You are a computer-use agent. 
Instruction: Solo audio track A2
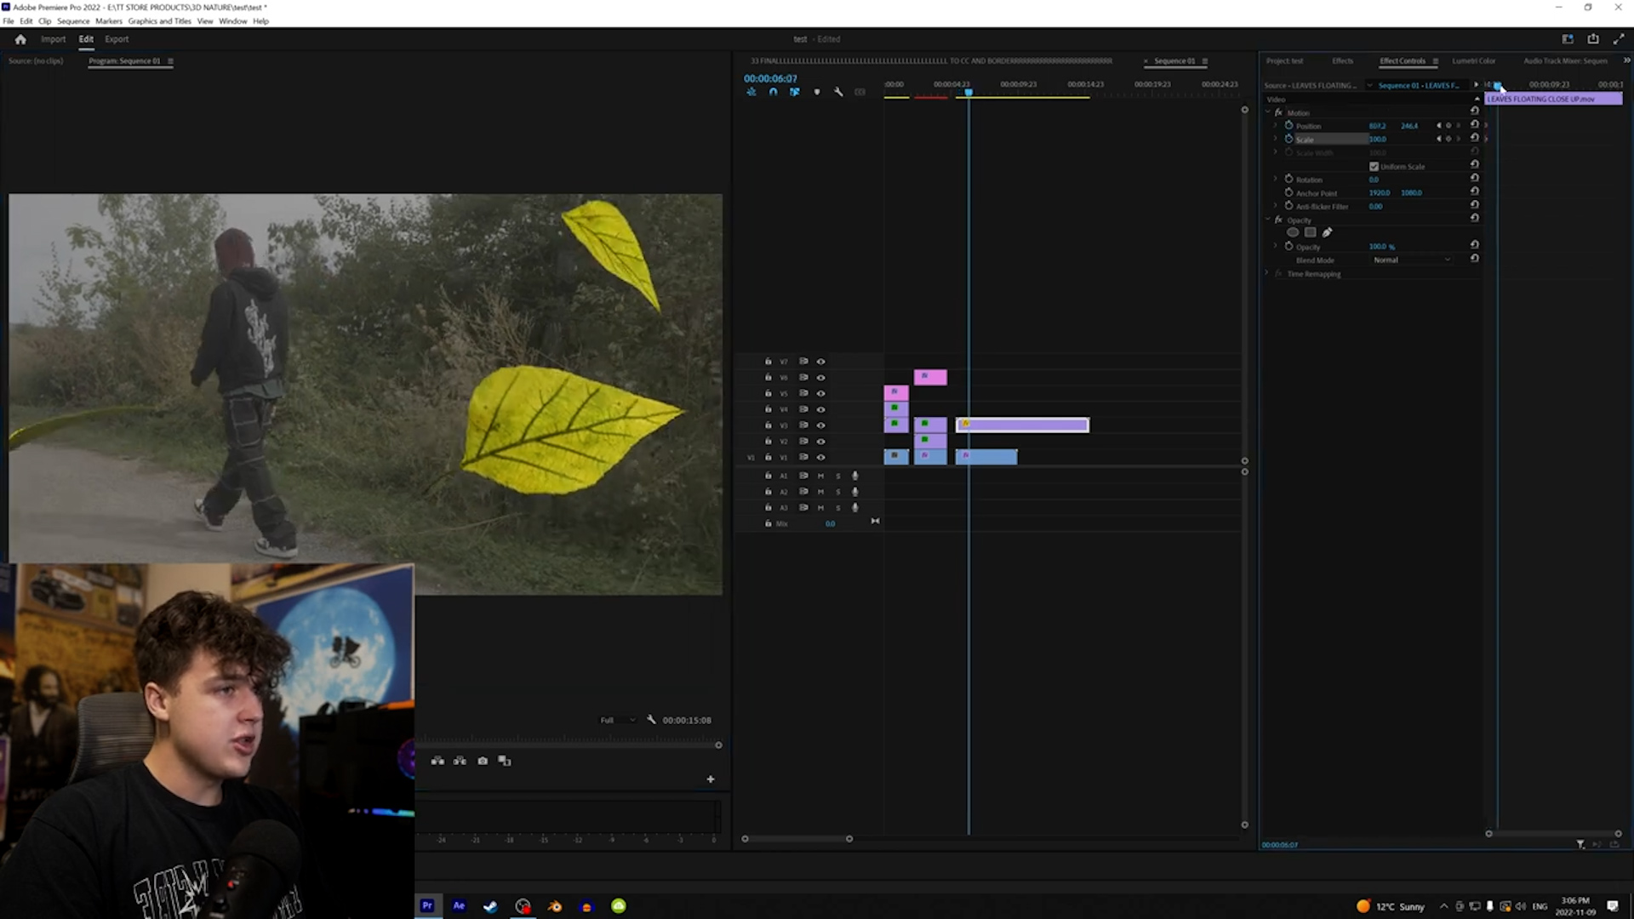point(838,492)
